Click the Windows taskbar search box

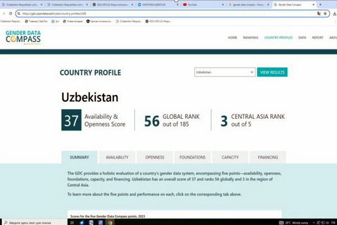tap(34, 222)
